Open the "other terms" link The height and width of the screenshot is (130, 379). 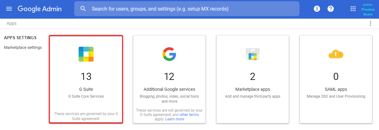[189, 115]
